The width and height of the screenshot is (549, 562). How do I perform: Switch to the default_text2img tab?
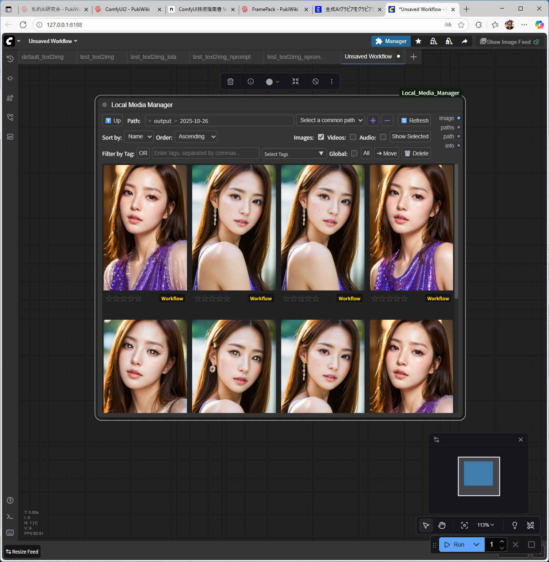click(43, 57)
